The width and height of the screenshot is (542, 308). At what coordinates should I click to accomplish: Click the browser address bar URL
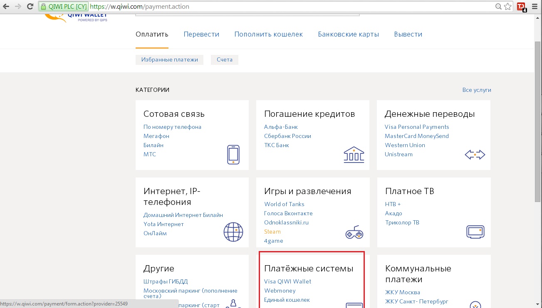[140, 7]
